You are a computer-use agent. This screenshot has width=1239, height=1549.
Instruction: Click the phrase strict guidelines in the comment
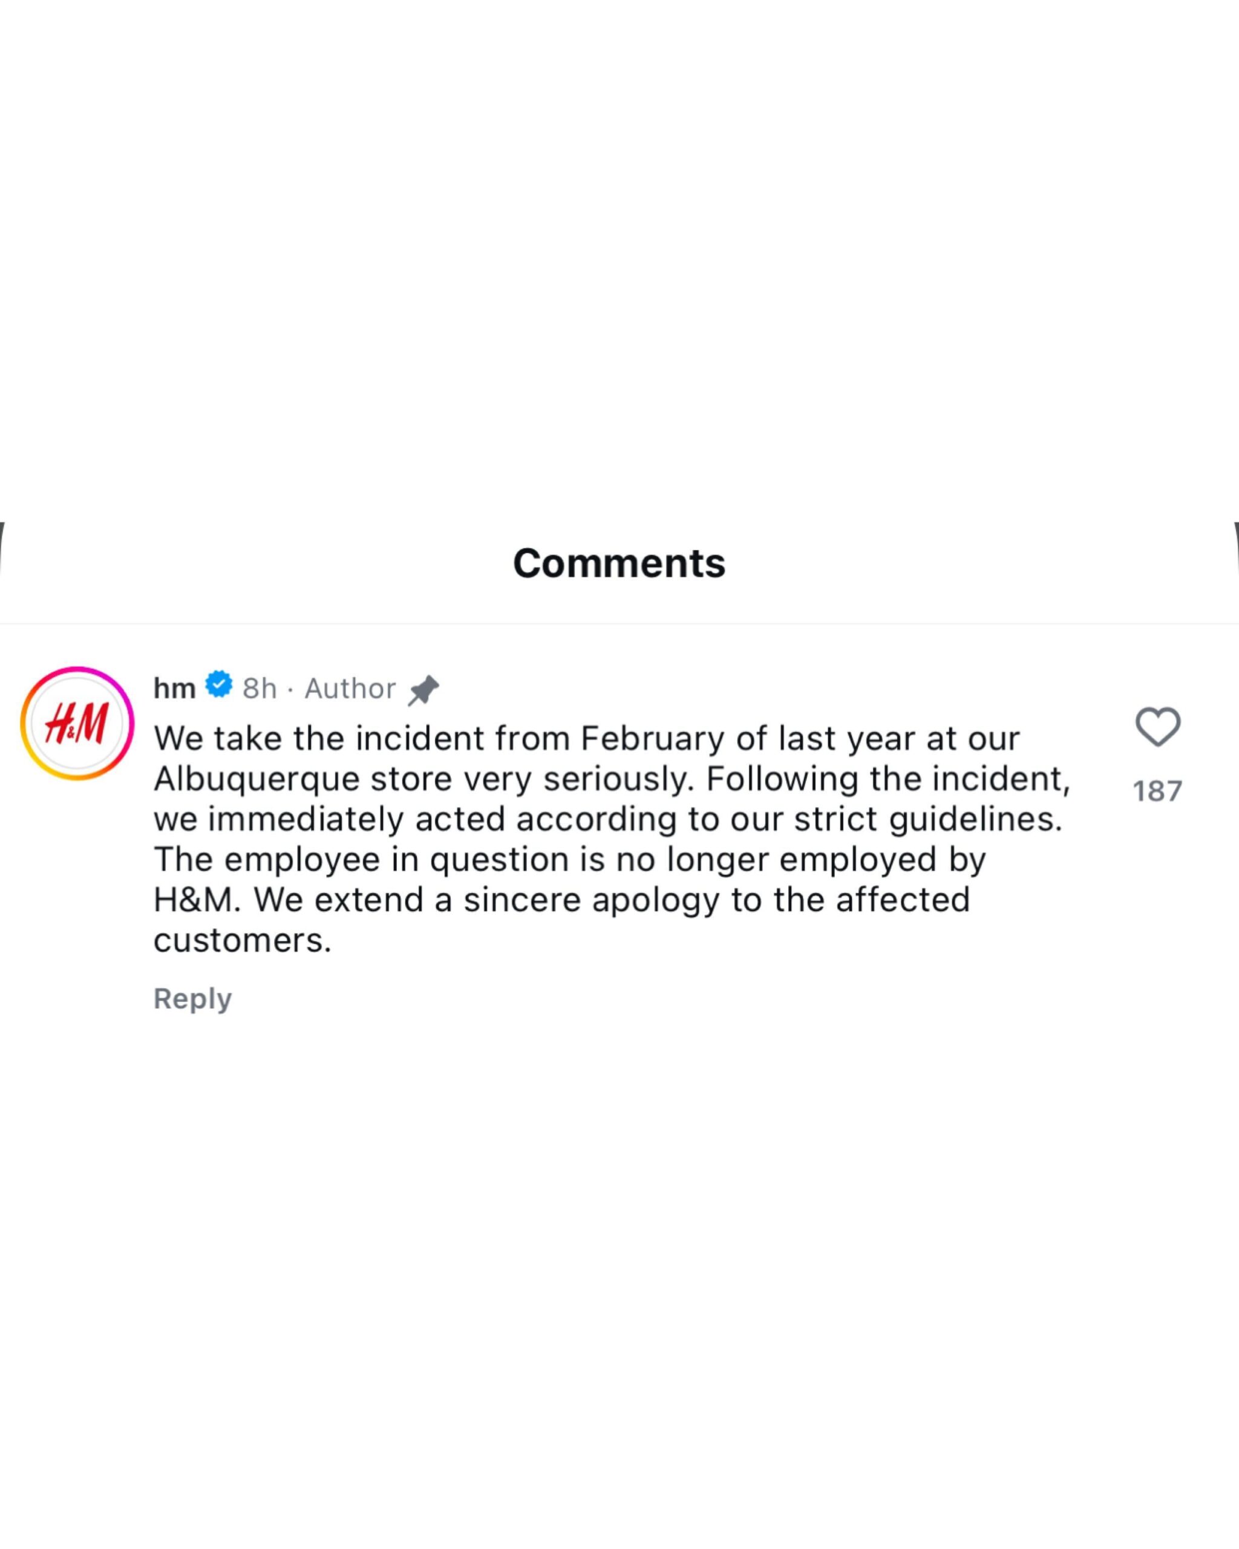coord(940,819)
